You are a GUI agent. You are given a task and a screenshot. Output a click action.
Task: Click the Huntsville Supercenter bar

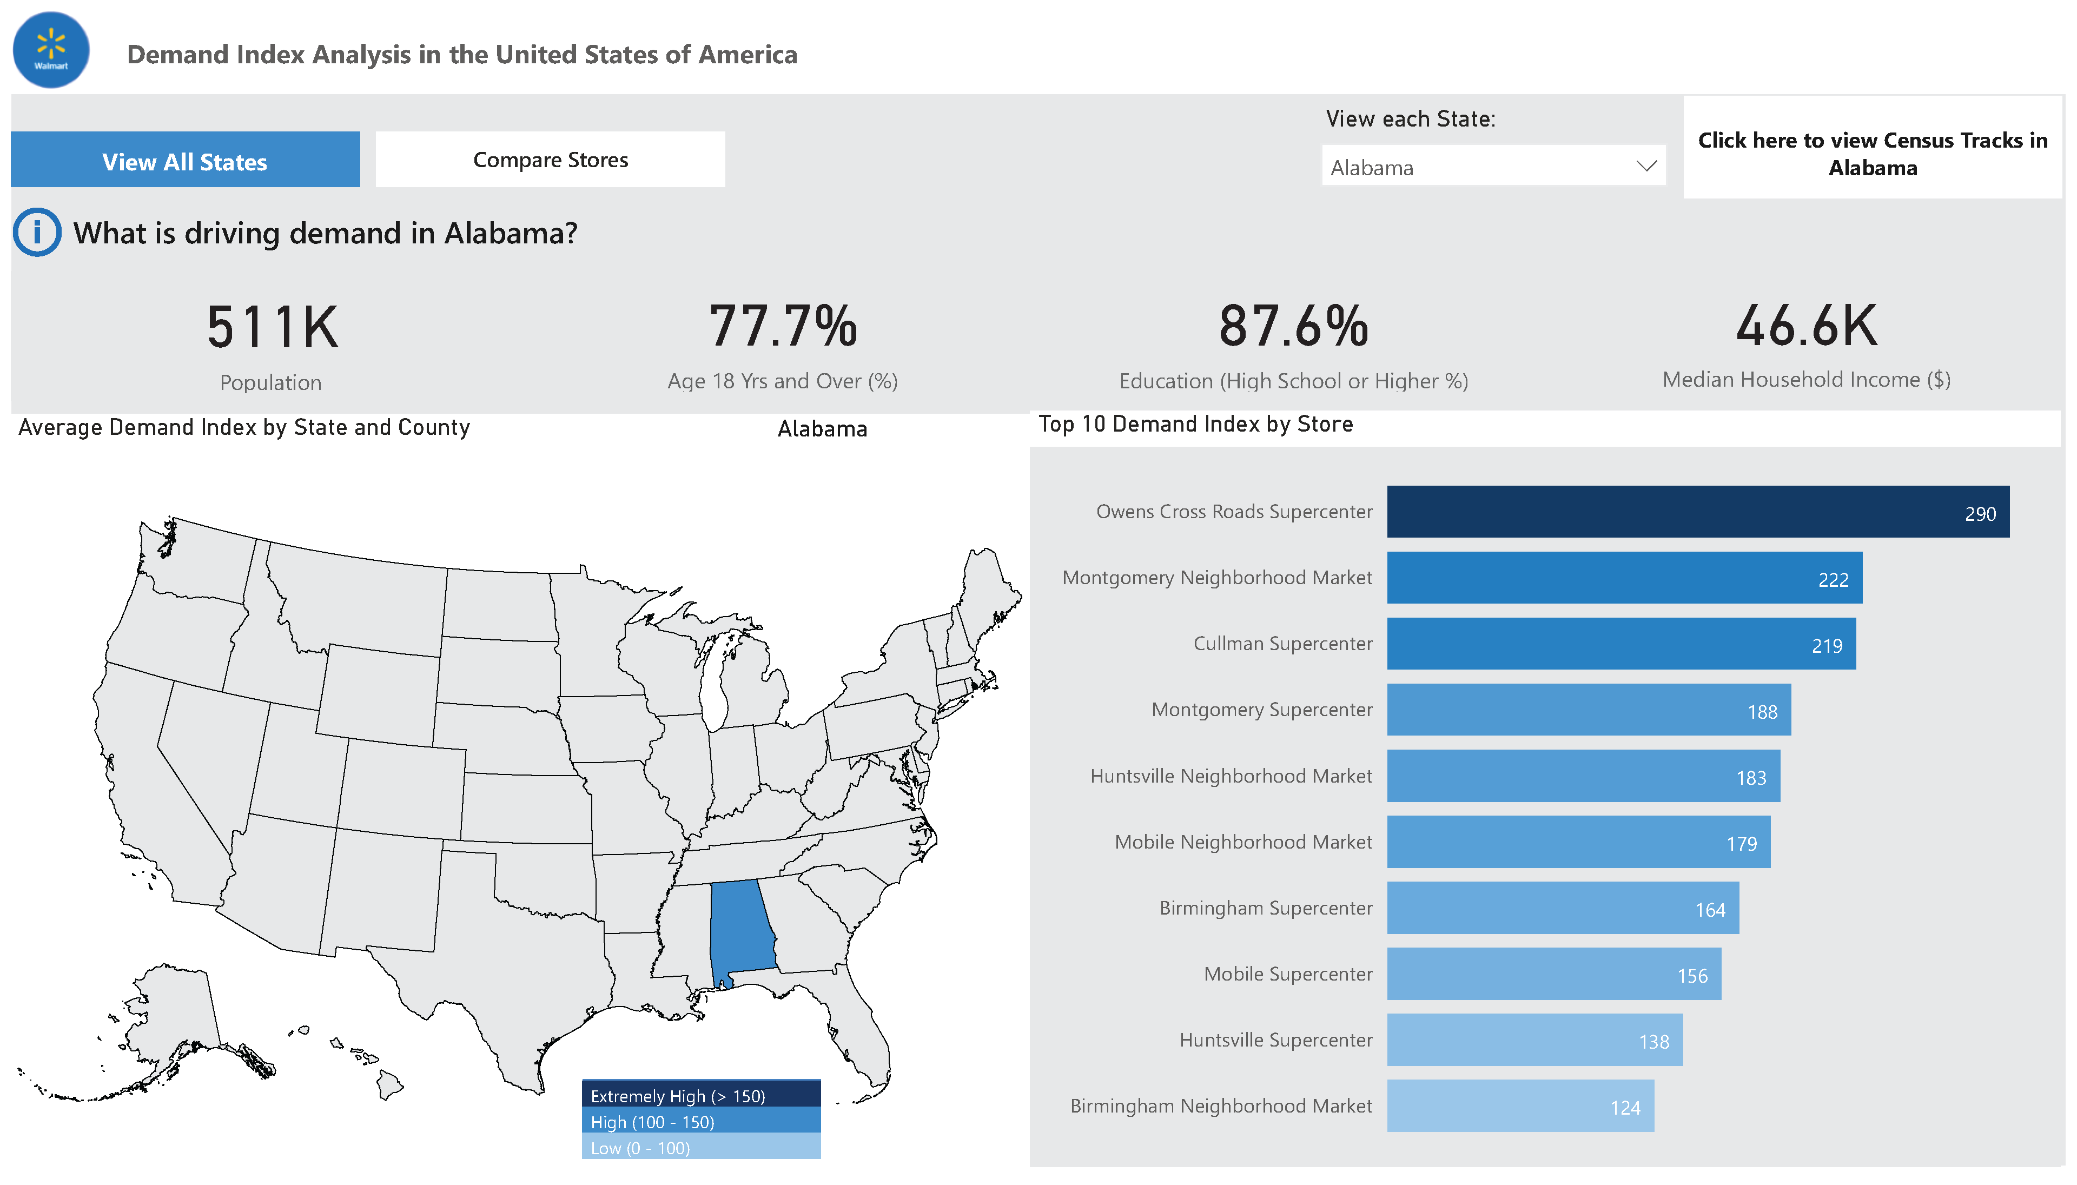(1534, 1040)
